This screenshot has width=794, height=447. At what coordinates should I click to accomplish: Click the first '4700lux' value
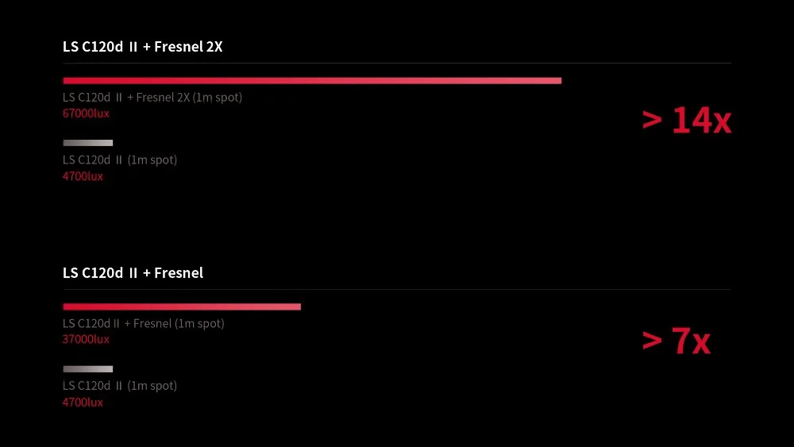[83, 176]
